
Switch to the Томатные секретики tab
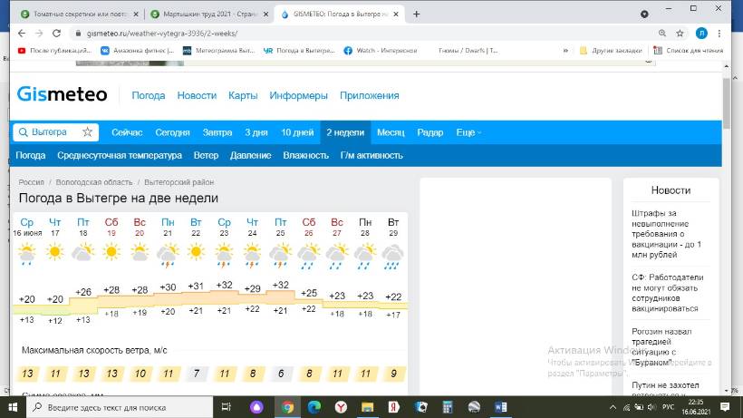tap(80, 15)
